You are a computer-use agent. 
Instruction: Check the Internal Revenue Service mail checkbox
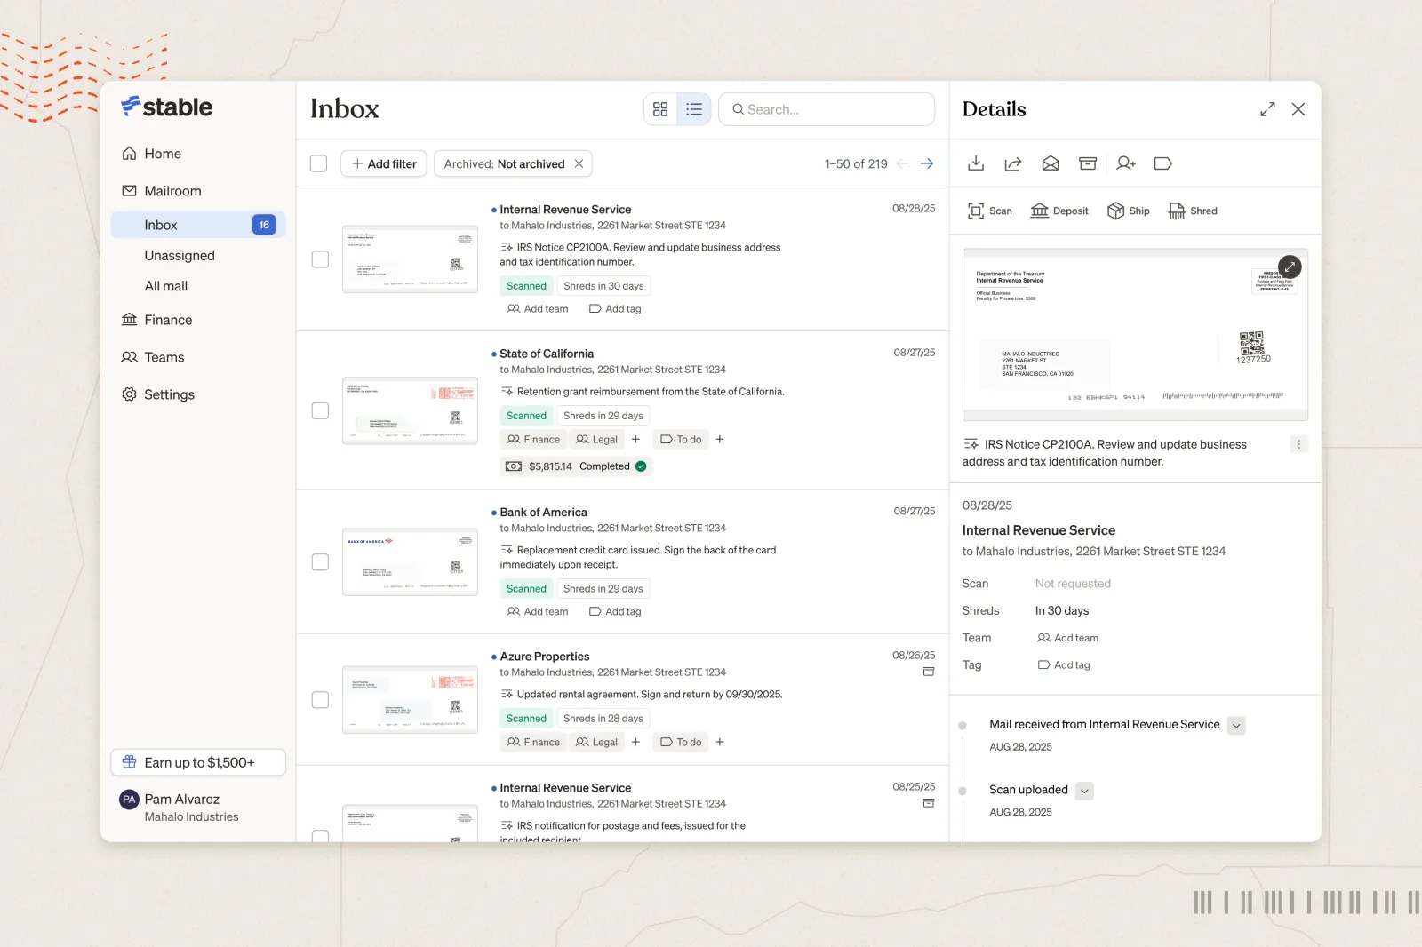[x=319, y=259]
